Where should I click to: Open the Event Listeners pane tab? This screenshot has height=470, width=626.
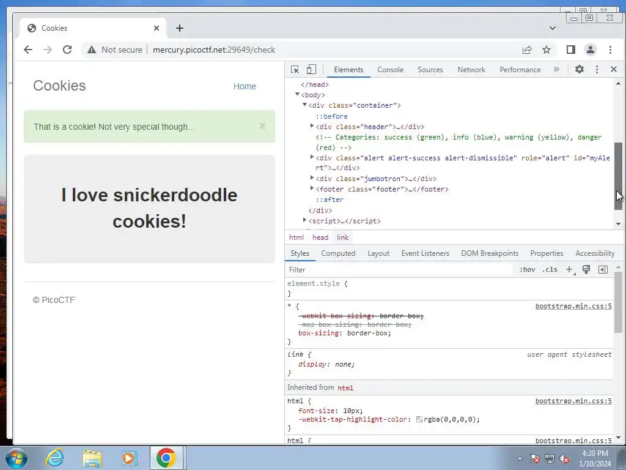(x=425, y=253)
